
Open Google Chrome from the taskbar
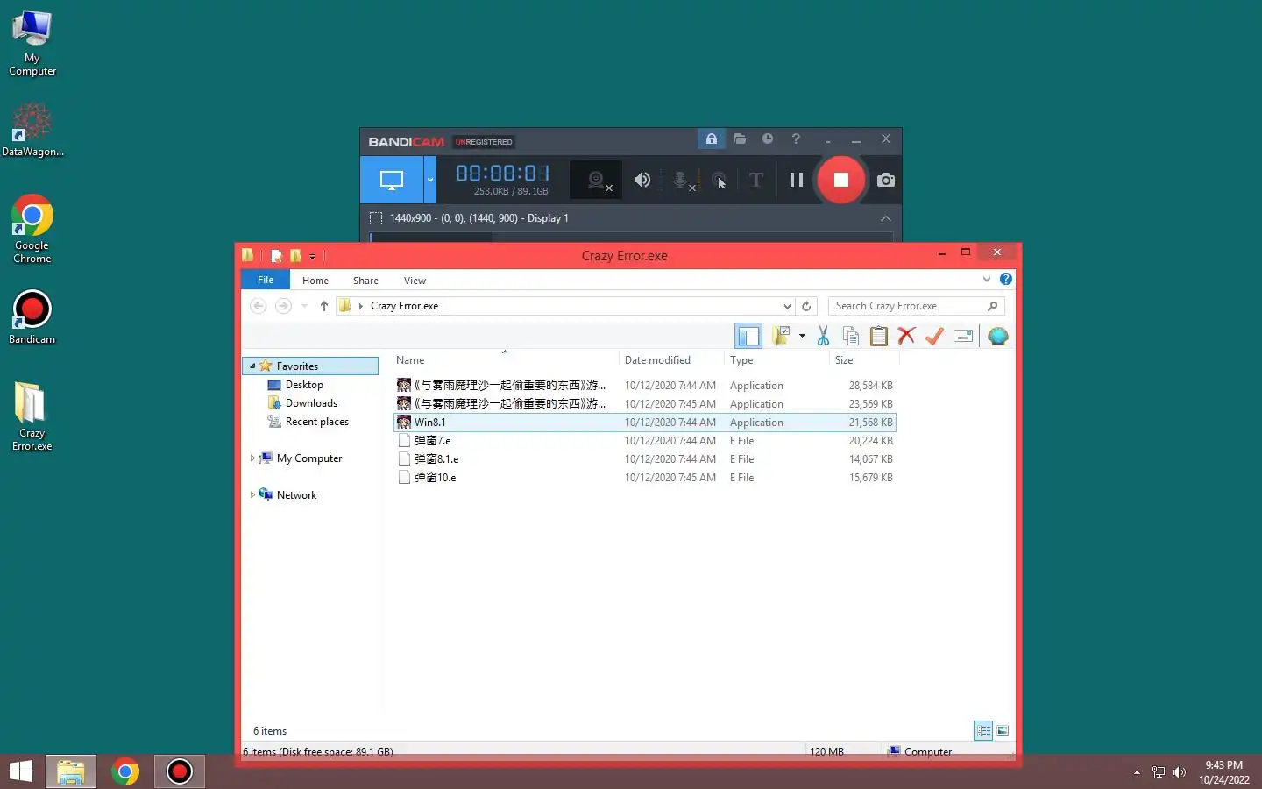[125, 771]
